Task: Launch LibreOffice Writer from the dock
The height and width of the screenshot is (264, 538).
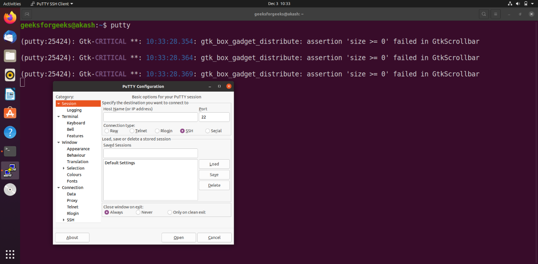Action: 10,94
